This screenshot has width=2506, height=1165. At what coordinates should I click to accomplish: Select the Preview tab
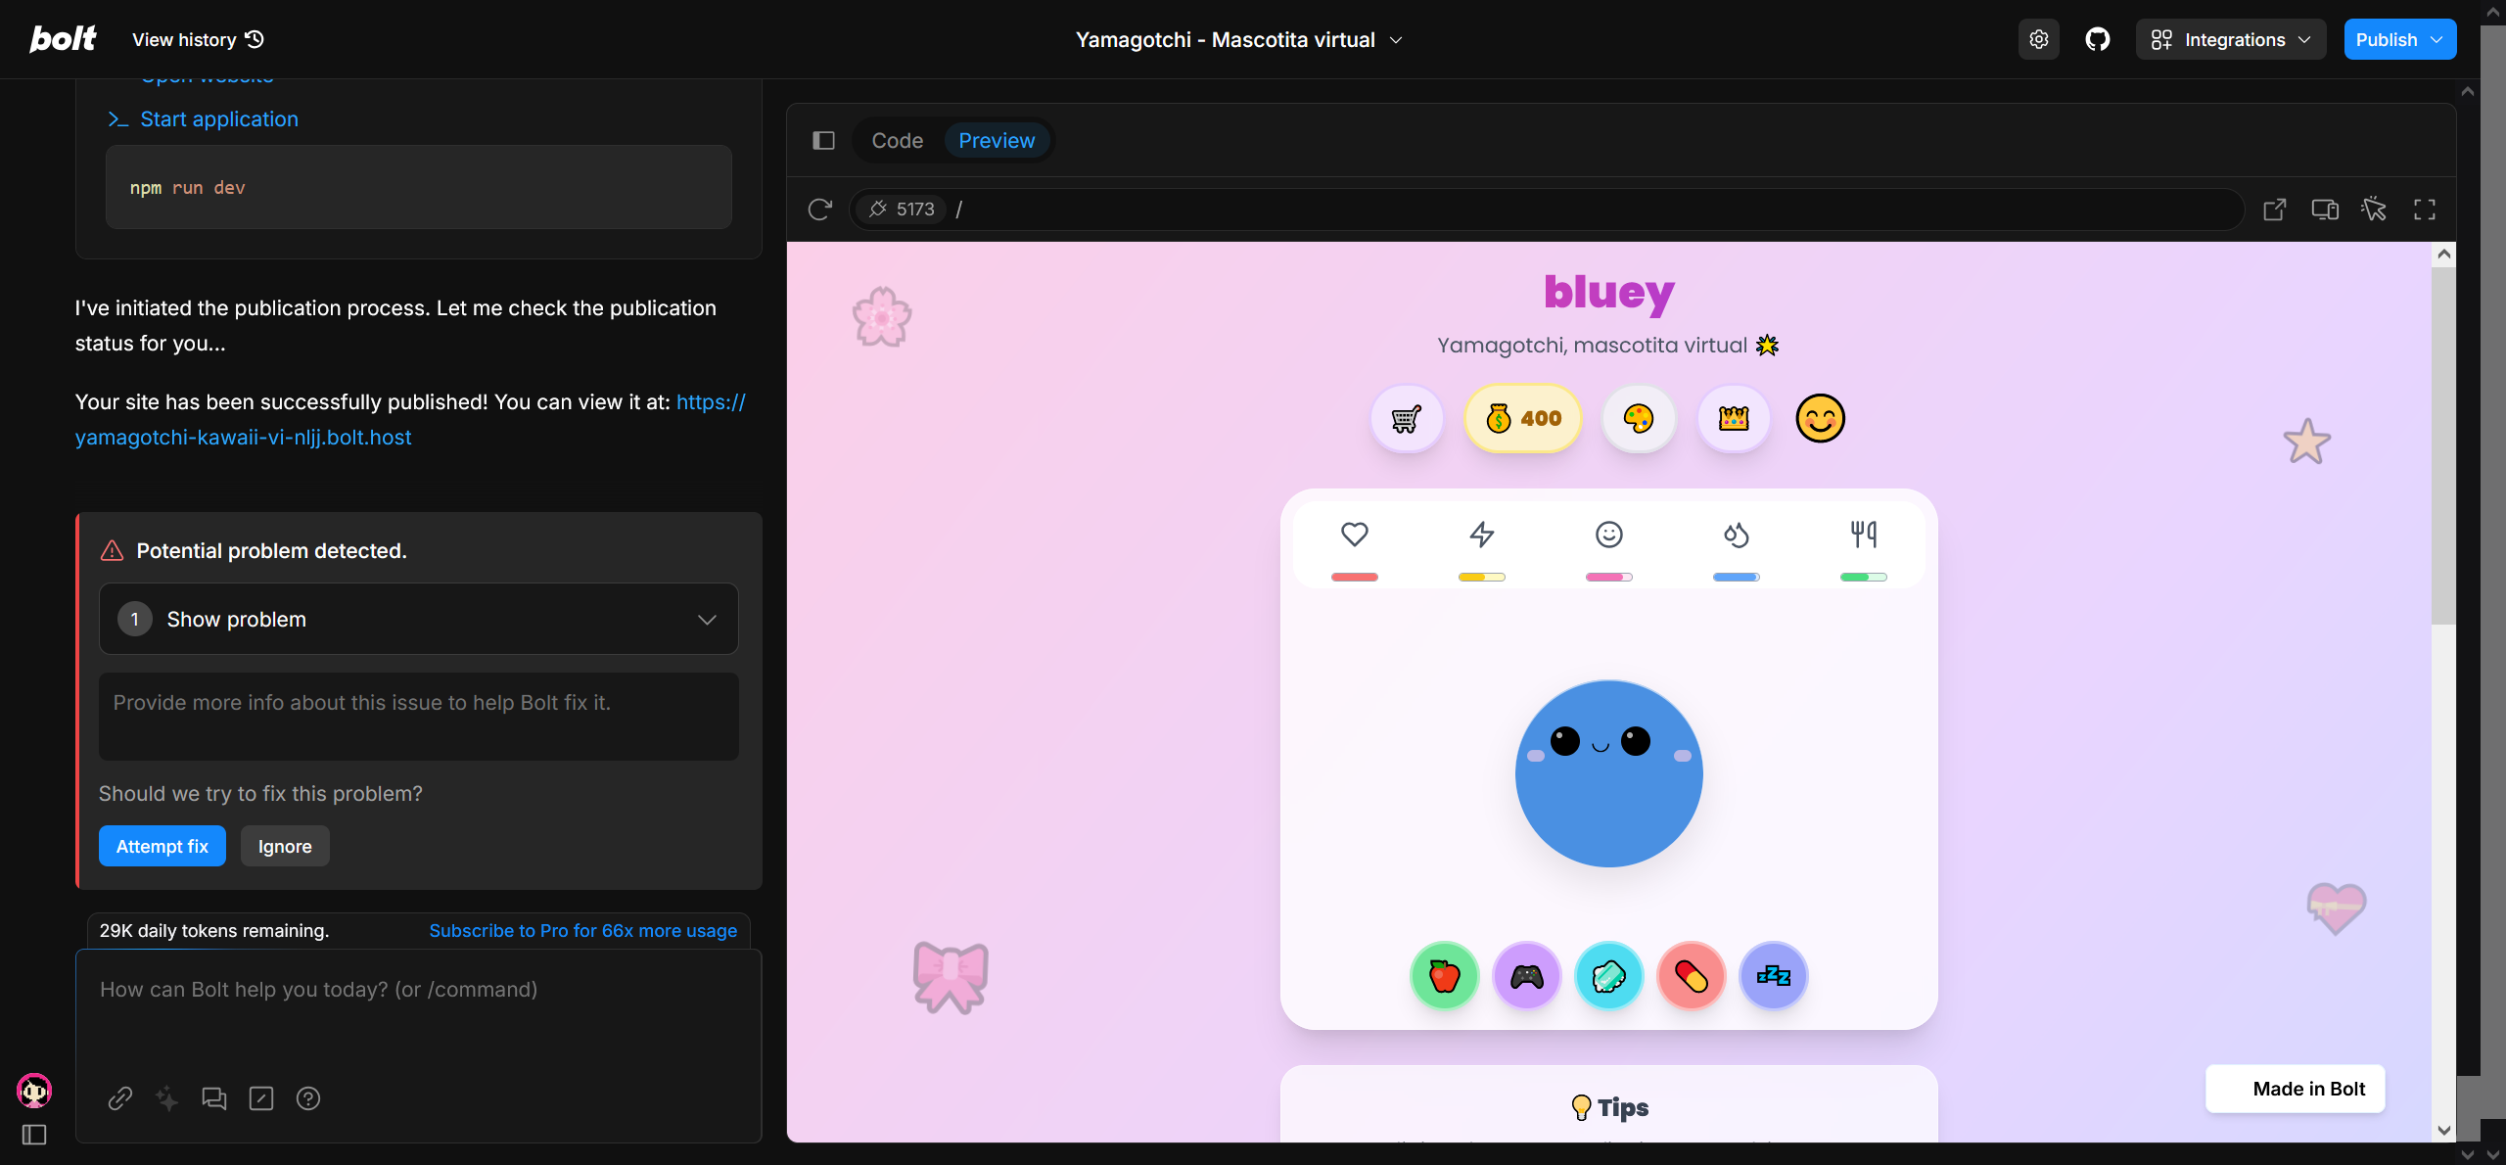click(996, 140)
